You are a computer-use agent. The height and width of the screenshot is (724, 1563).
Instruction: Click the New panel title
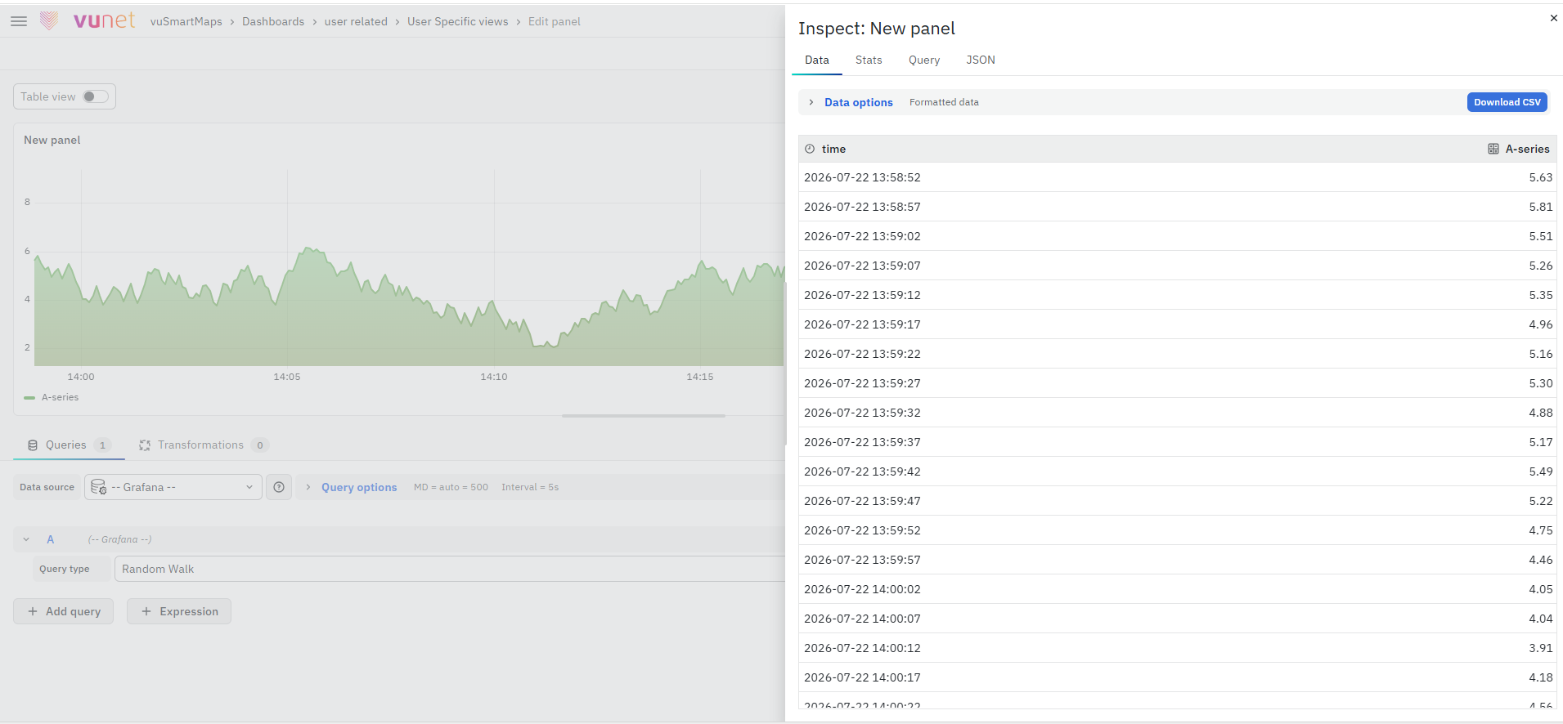click(x=52, y=140)
